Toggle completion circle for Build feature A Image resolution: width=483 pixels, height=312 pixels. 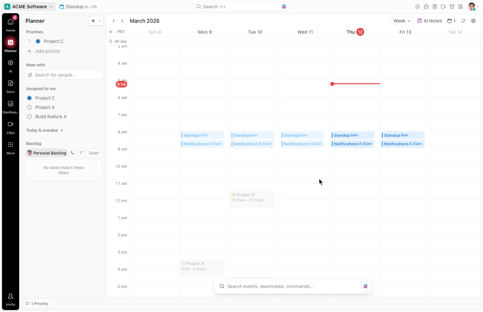pyautogui.click(x=29, y=117)
